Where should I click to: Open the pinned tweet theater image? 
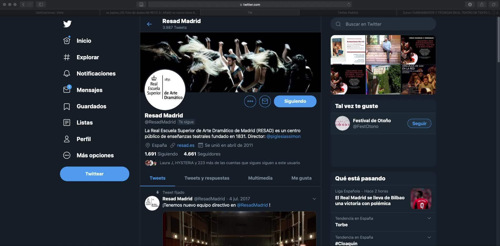[239, 229]
